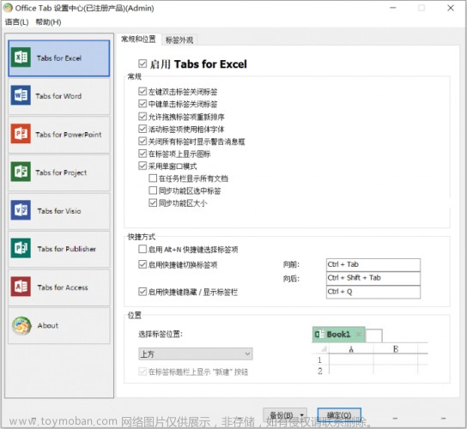Select the Tabs for Publisher icon
Viewport: 467px width, 429px height.
21,248
